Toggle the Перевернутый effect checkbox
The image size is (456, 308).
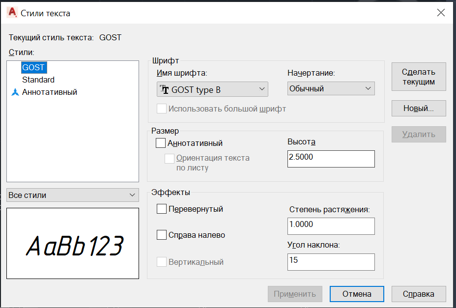tap(162, 209)
